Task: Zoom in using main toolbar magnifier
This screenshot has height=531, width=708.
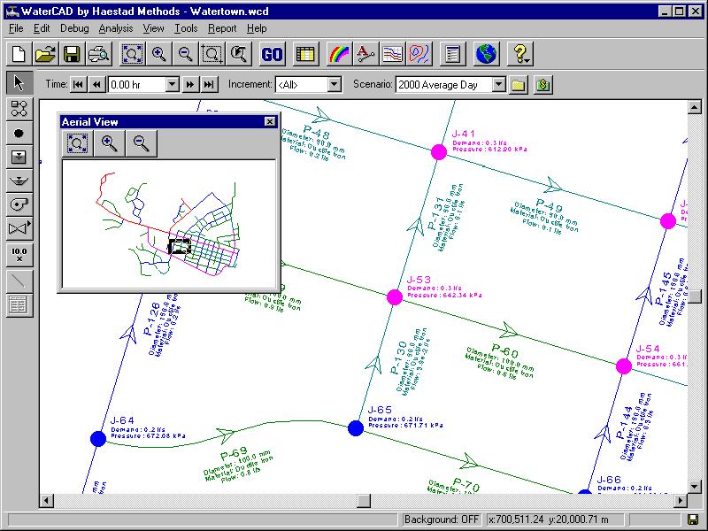Action: (159, 54)
